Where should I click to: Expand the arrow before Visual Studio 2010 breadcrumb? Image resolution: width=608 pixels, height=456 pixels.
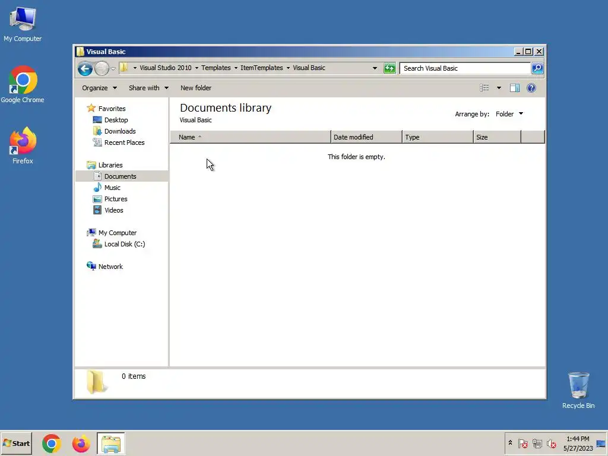pyautogui.click(x=135, y=68)
